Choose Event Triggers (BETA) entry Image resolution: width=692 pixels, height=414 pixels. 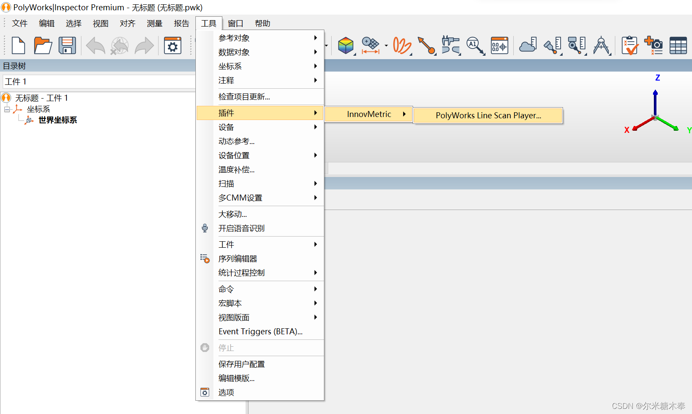click(260, 331)
